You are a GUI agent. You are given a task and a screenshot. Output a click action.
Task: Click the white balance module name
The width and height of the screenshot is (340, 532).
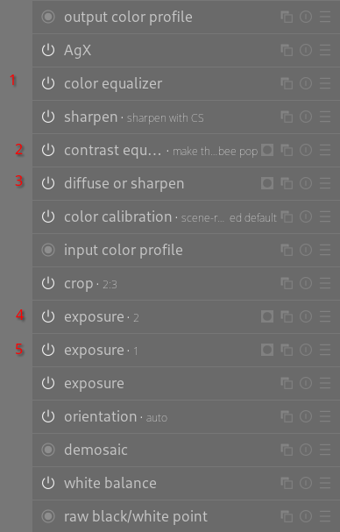[x=110, y=483]
